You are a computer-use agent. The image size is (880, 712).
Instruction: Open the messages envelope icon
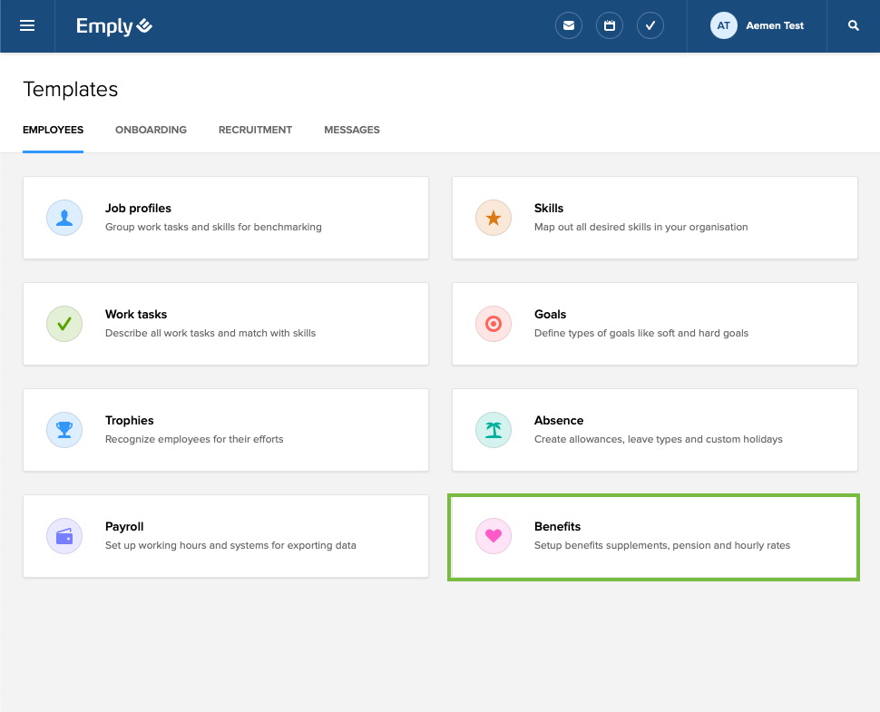click(569, 26)
